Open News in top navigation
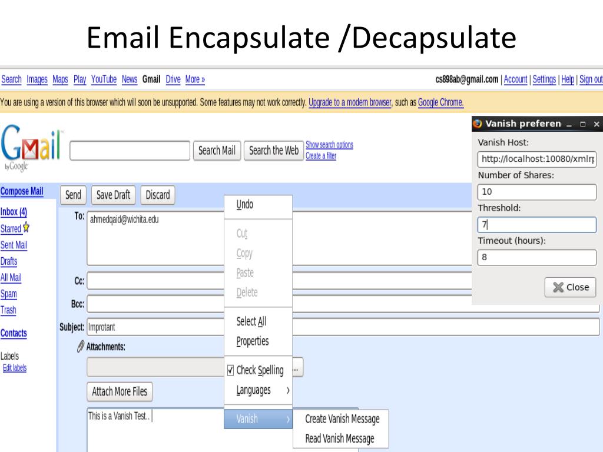Image resolution: width=603 pixels, height=452 pixels. (x=130, y=79)
